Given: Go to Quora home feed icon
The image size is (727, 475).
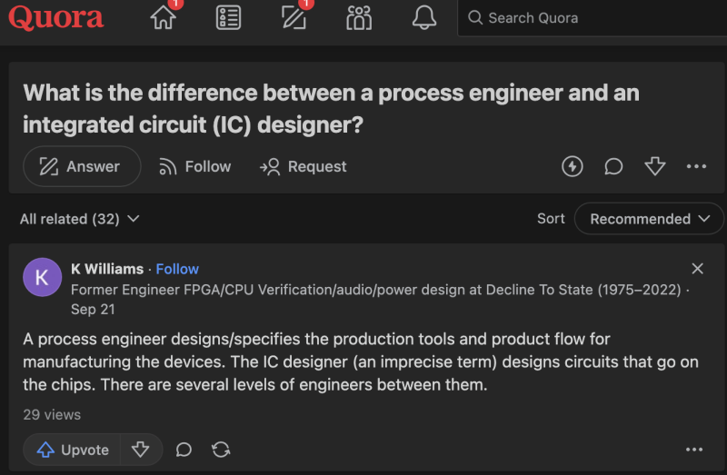Looking at the screenshot, I should coord(163,17).
